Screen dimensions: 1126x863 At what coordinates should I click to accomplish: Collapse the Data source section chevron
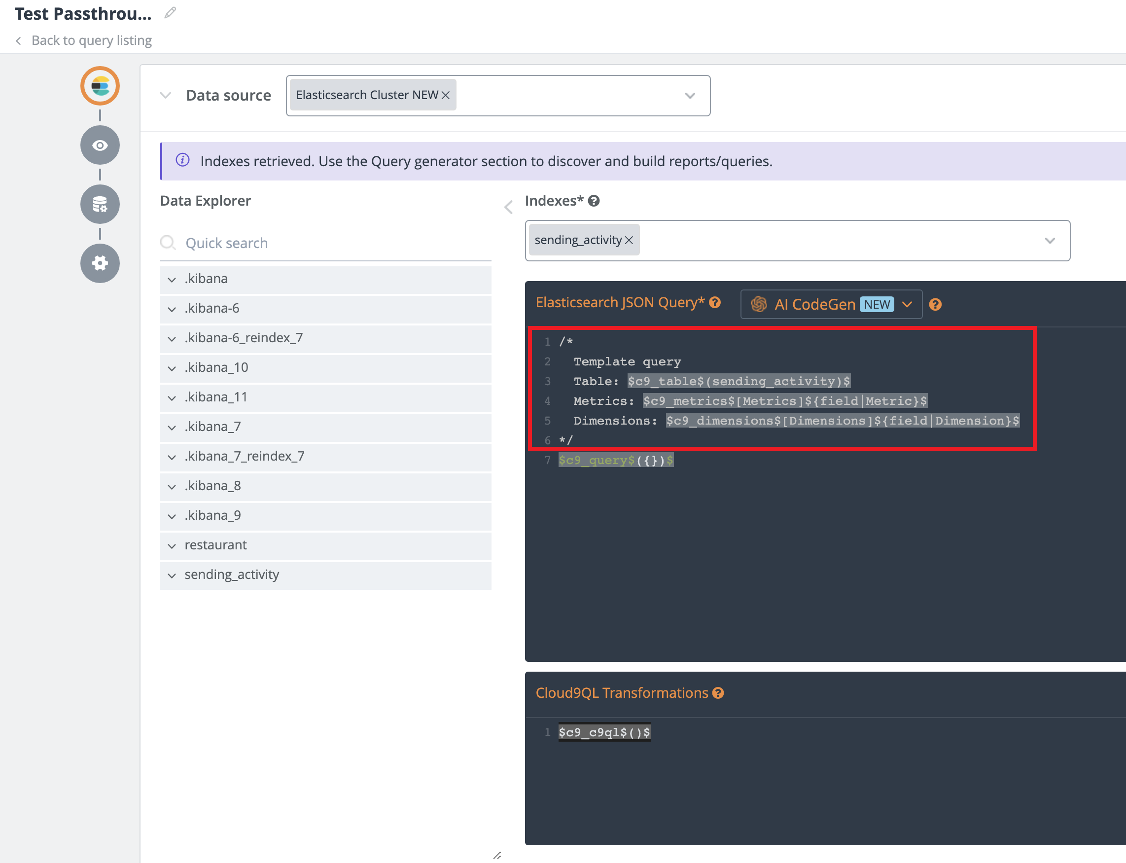tap(165, 96)
